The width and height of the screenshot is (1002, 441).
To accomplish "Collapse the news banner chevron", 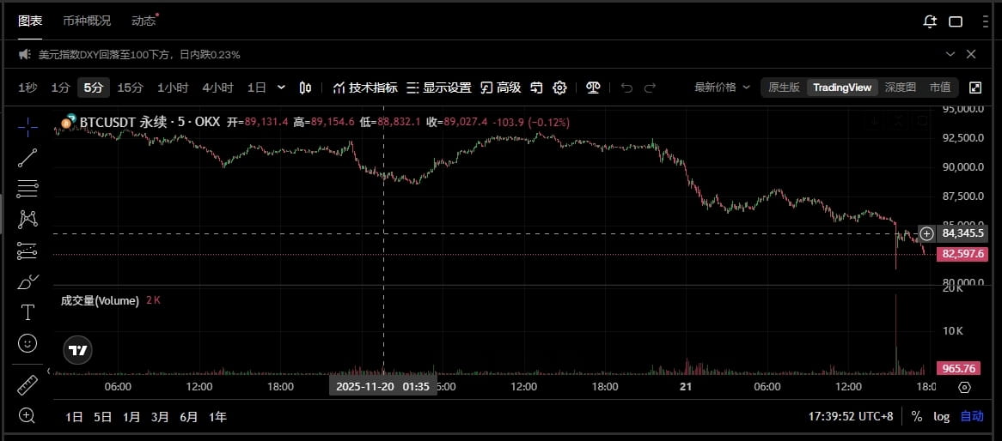I will click(x=950, y=54).
